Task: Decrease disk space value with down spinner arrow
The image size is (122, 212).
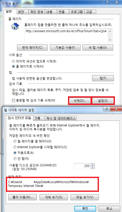Action: point(93,167)
